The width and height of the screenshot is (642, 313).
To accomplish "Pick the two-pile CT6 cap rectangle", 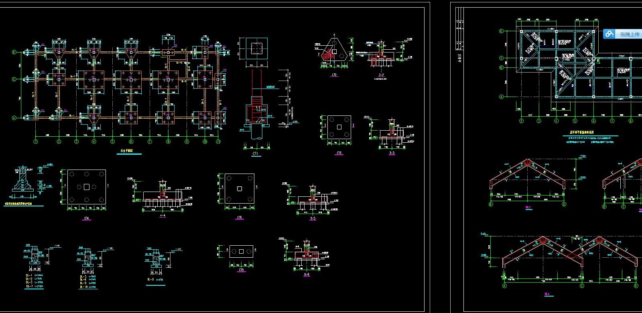I will (x=241, y=251).
